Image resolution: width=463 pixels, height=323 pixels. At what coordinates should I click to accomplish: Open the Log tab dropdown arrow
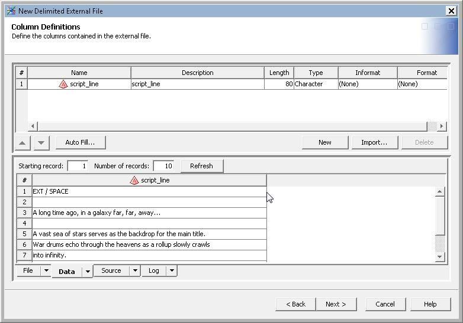[172, 270]
